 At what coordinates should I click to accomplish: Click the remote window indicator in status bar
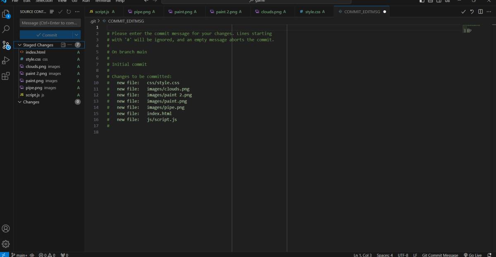tap(4, 255)
